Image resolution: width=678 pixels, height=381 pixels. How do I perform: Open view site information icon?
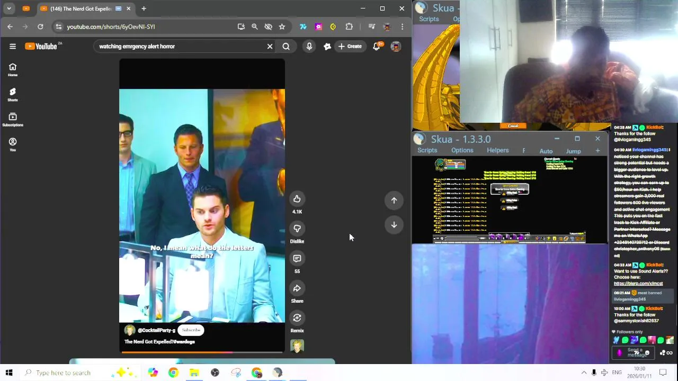(x=59, y=26)
